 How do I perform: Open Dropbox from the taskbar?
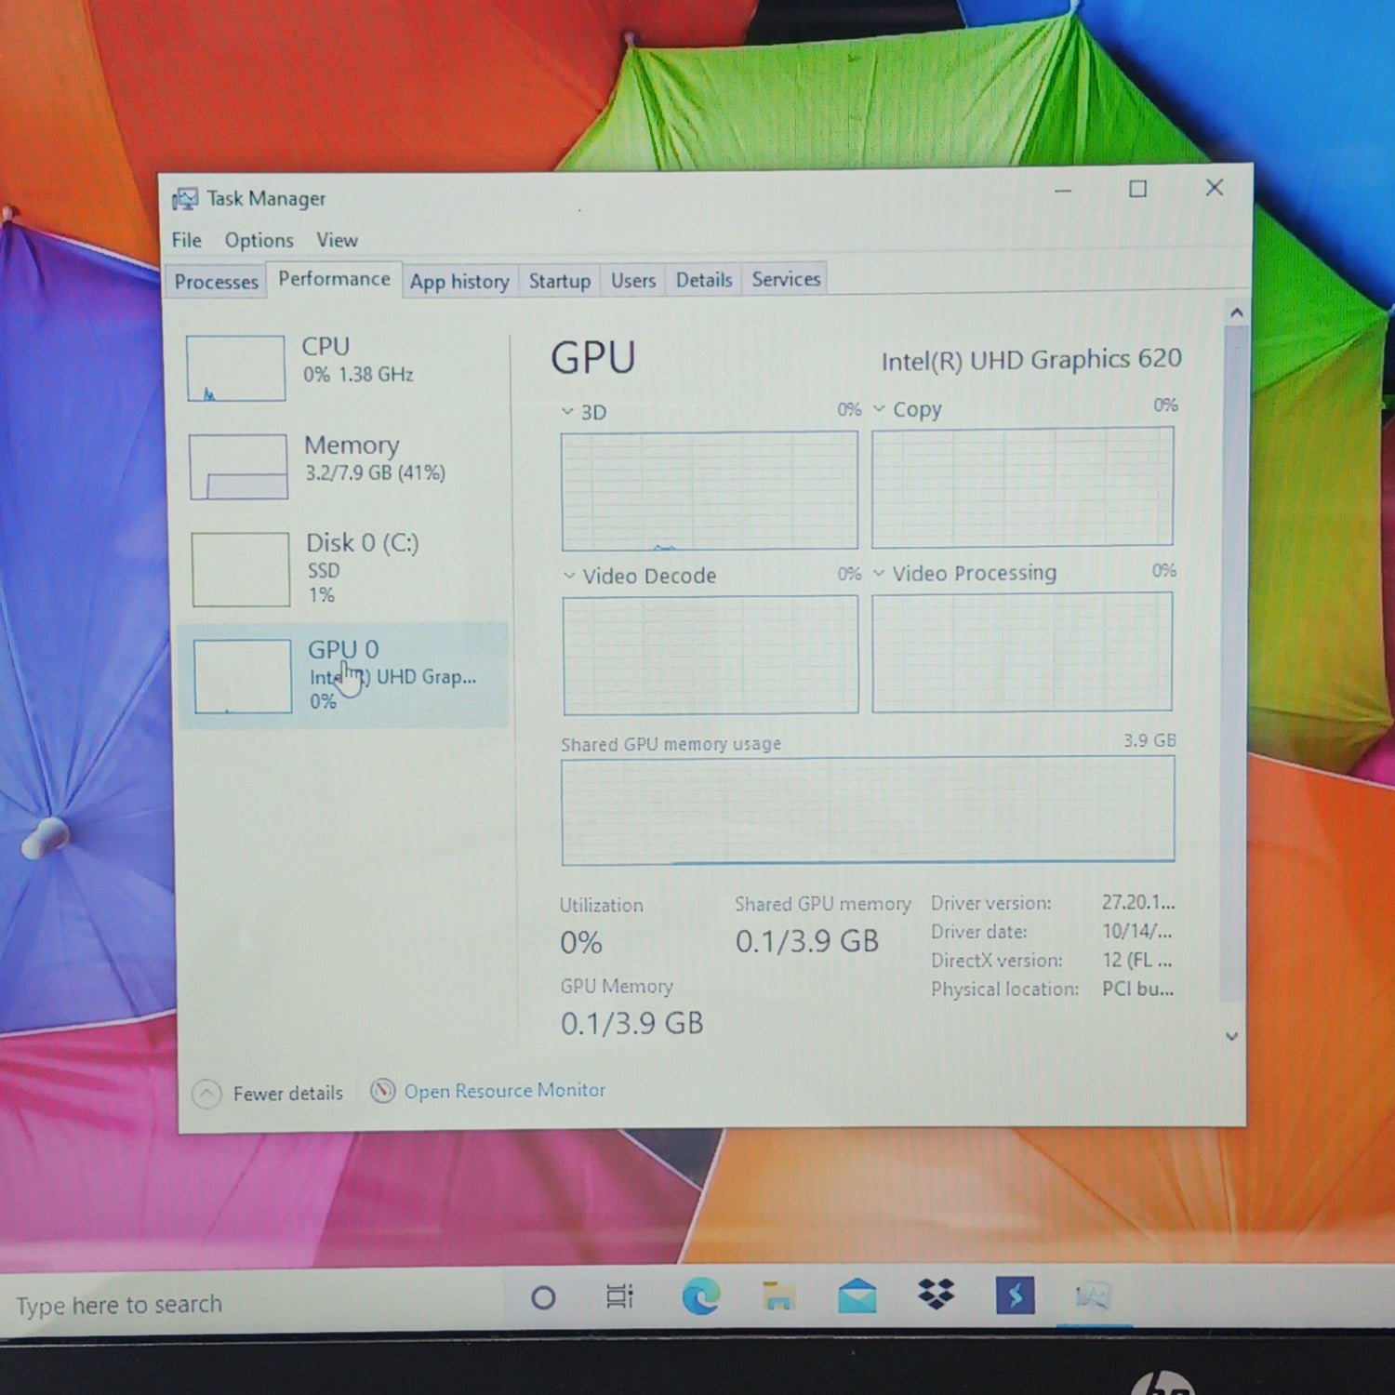pyautogui.click(x=936, y=1294)
